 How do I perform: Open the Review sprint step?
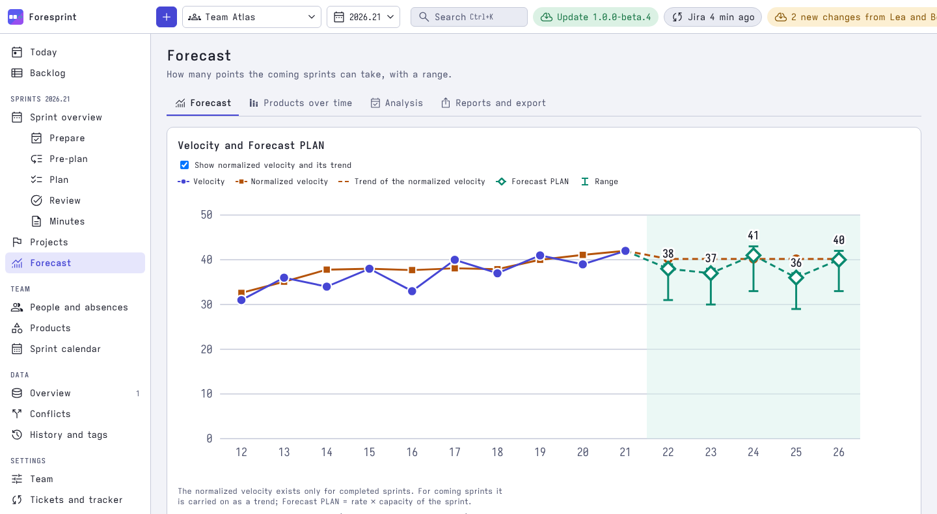(x=85, y=200)
